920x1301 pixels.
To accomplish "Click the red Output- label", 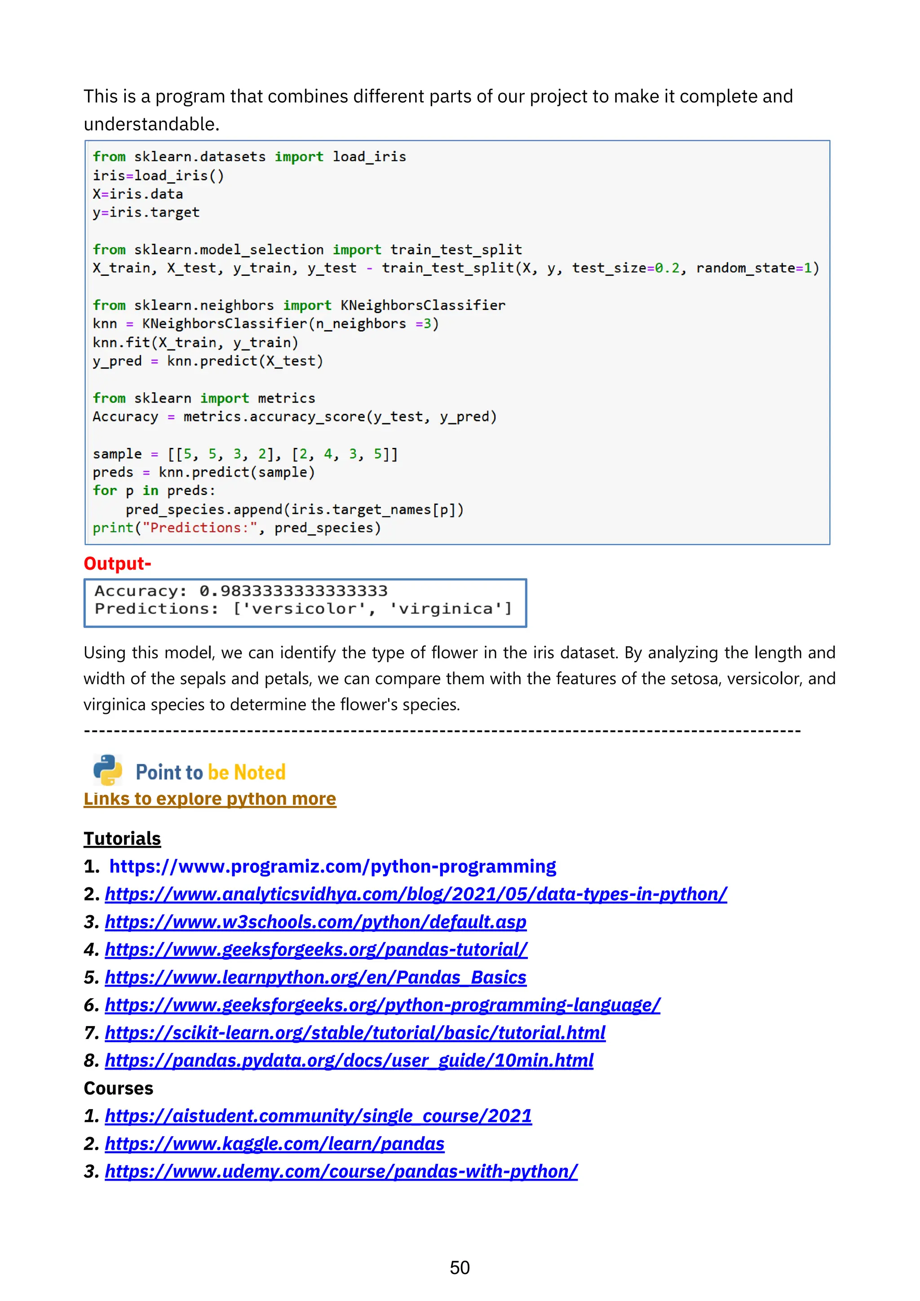I will click(x=117, y=564).
